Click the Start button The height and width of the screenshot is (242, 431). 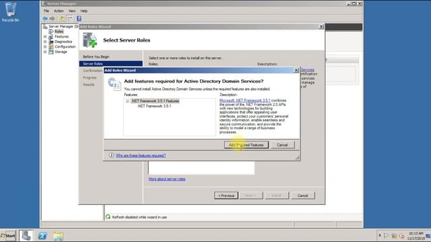pos(8,236)
